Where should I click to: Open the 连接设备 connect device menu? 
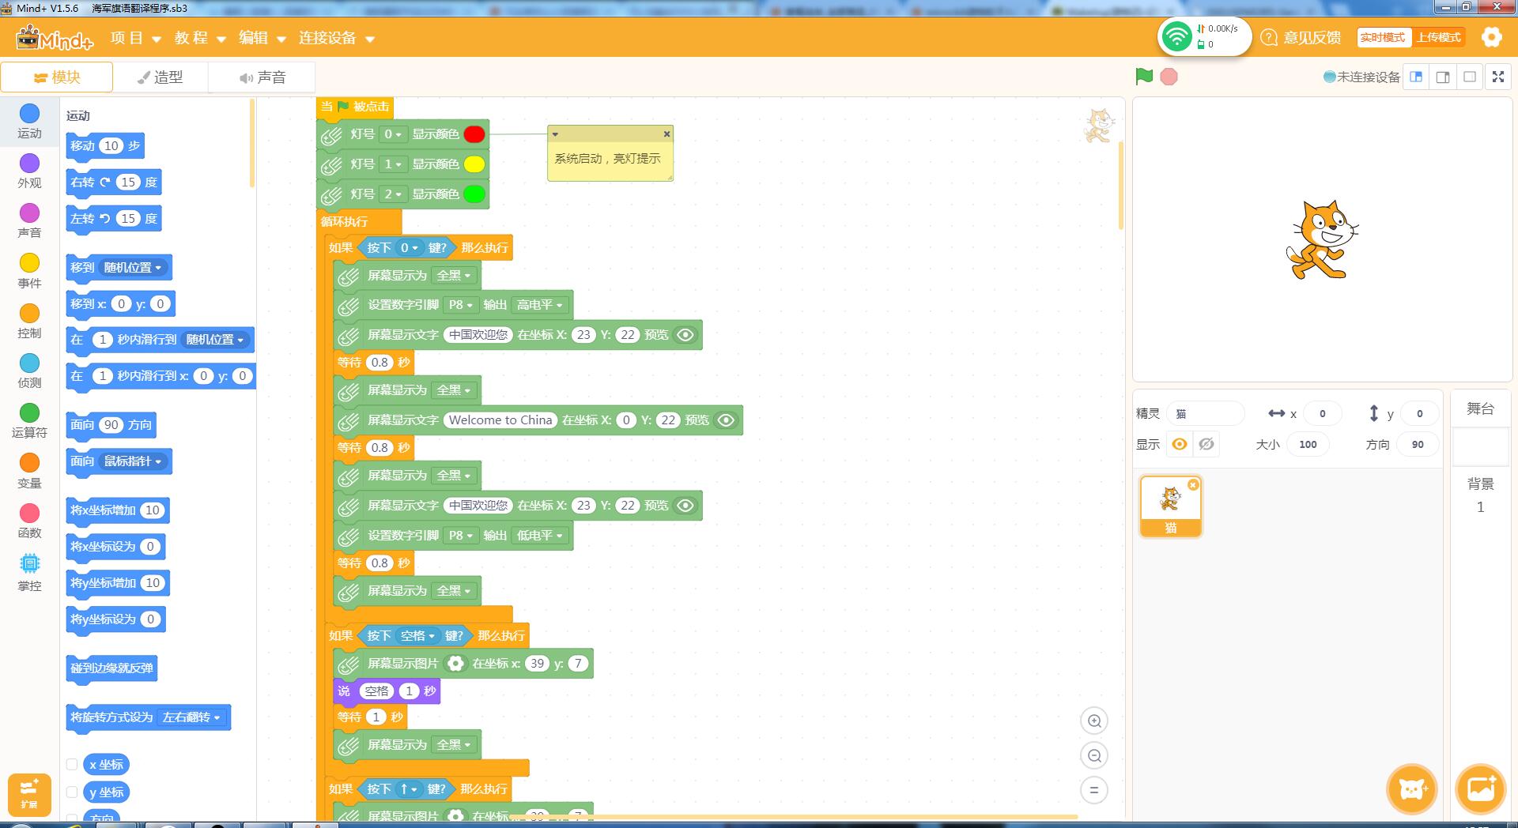336,38
